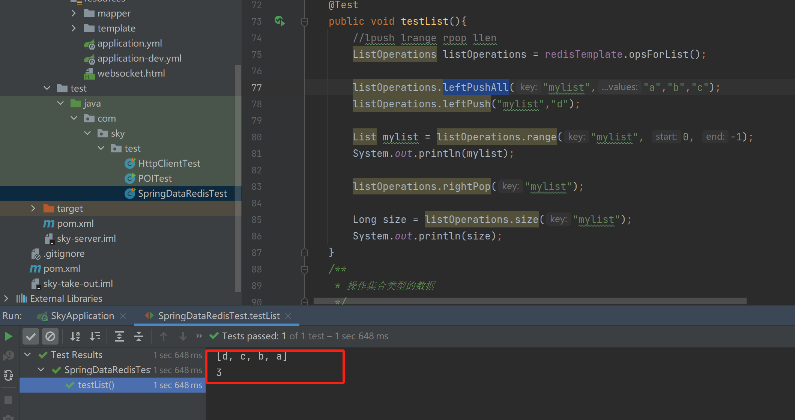
Task: Click Toggle auto-test rerun icon
Action: coord(8,375)
